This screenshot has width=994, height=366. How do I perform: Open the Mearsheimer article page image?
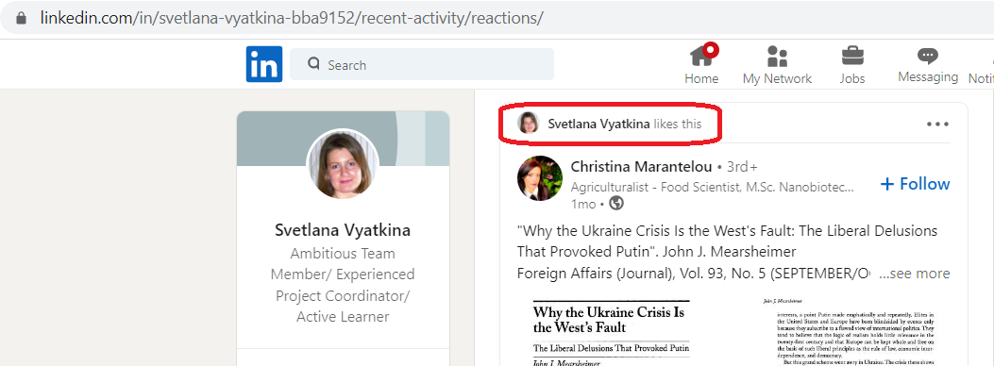pyautogui.click(x=734, y=330)
